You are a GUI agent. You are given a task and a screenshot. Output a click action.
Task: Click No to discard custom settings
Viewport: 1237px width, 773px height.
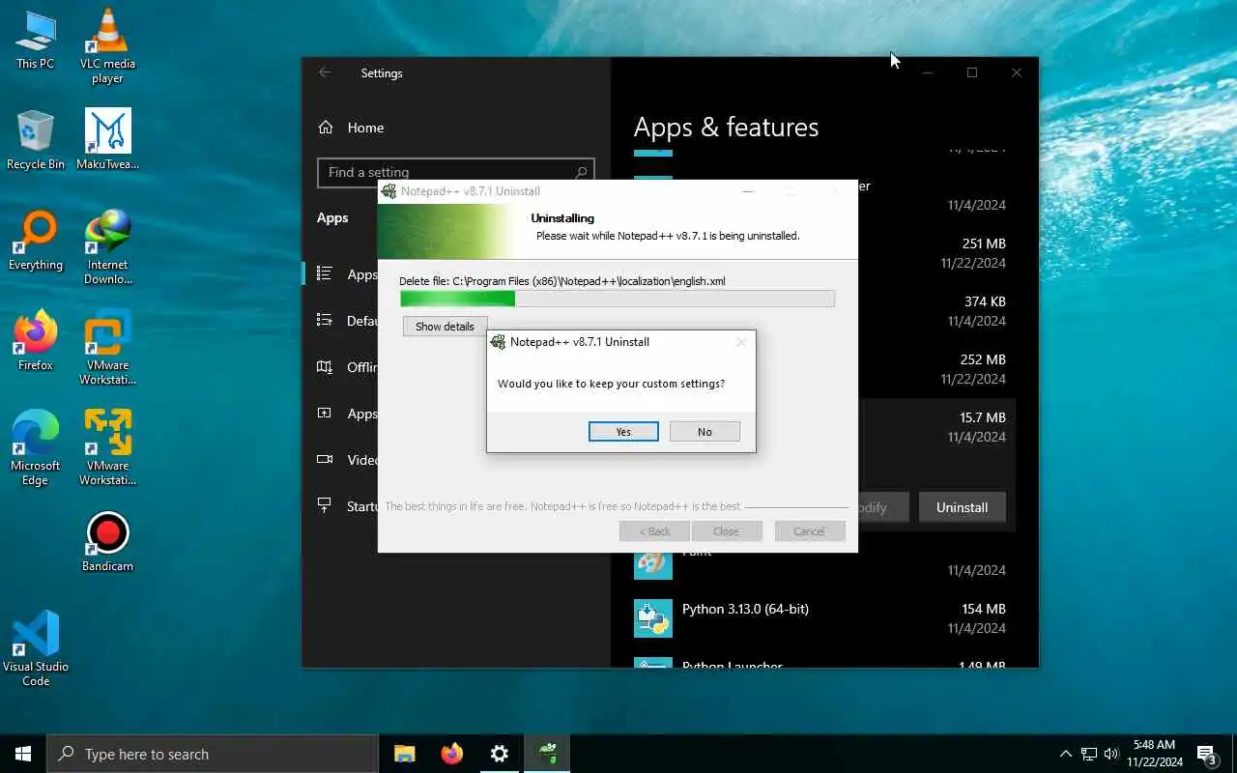point(705,432)
